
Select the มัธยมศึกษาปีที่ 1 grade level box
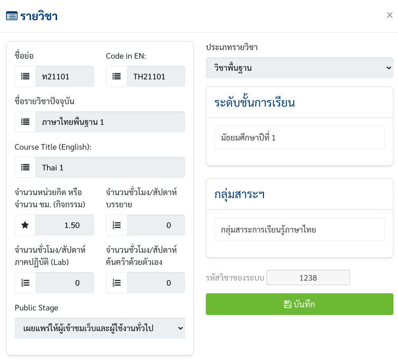(x=299, y=138)
